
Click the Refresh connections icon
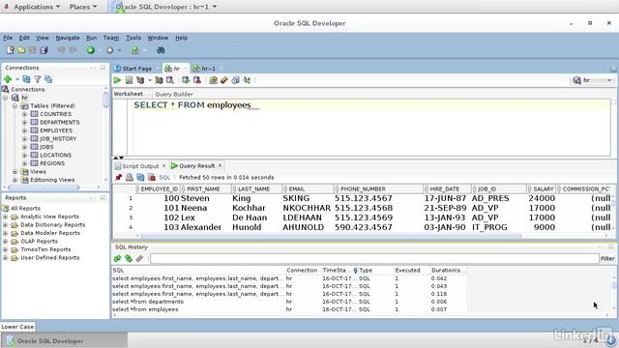[26, 79]
